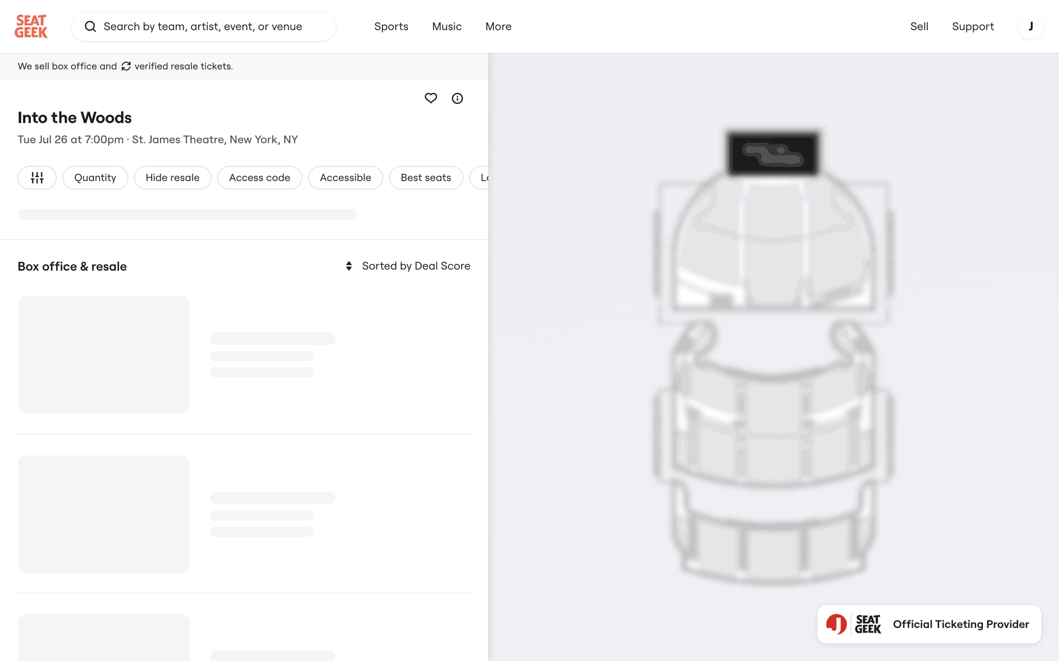Screen dimensions: 1059x661
Task: Focus the team, artist, event search field
Action: click(204, 26)
